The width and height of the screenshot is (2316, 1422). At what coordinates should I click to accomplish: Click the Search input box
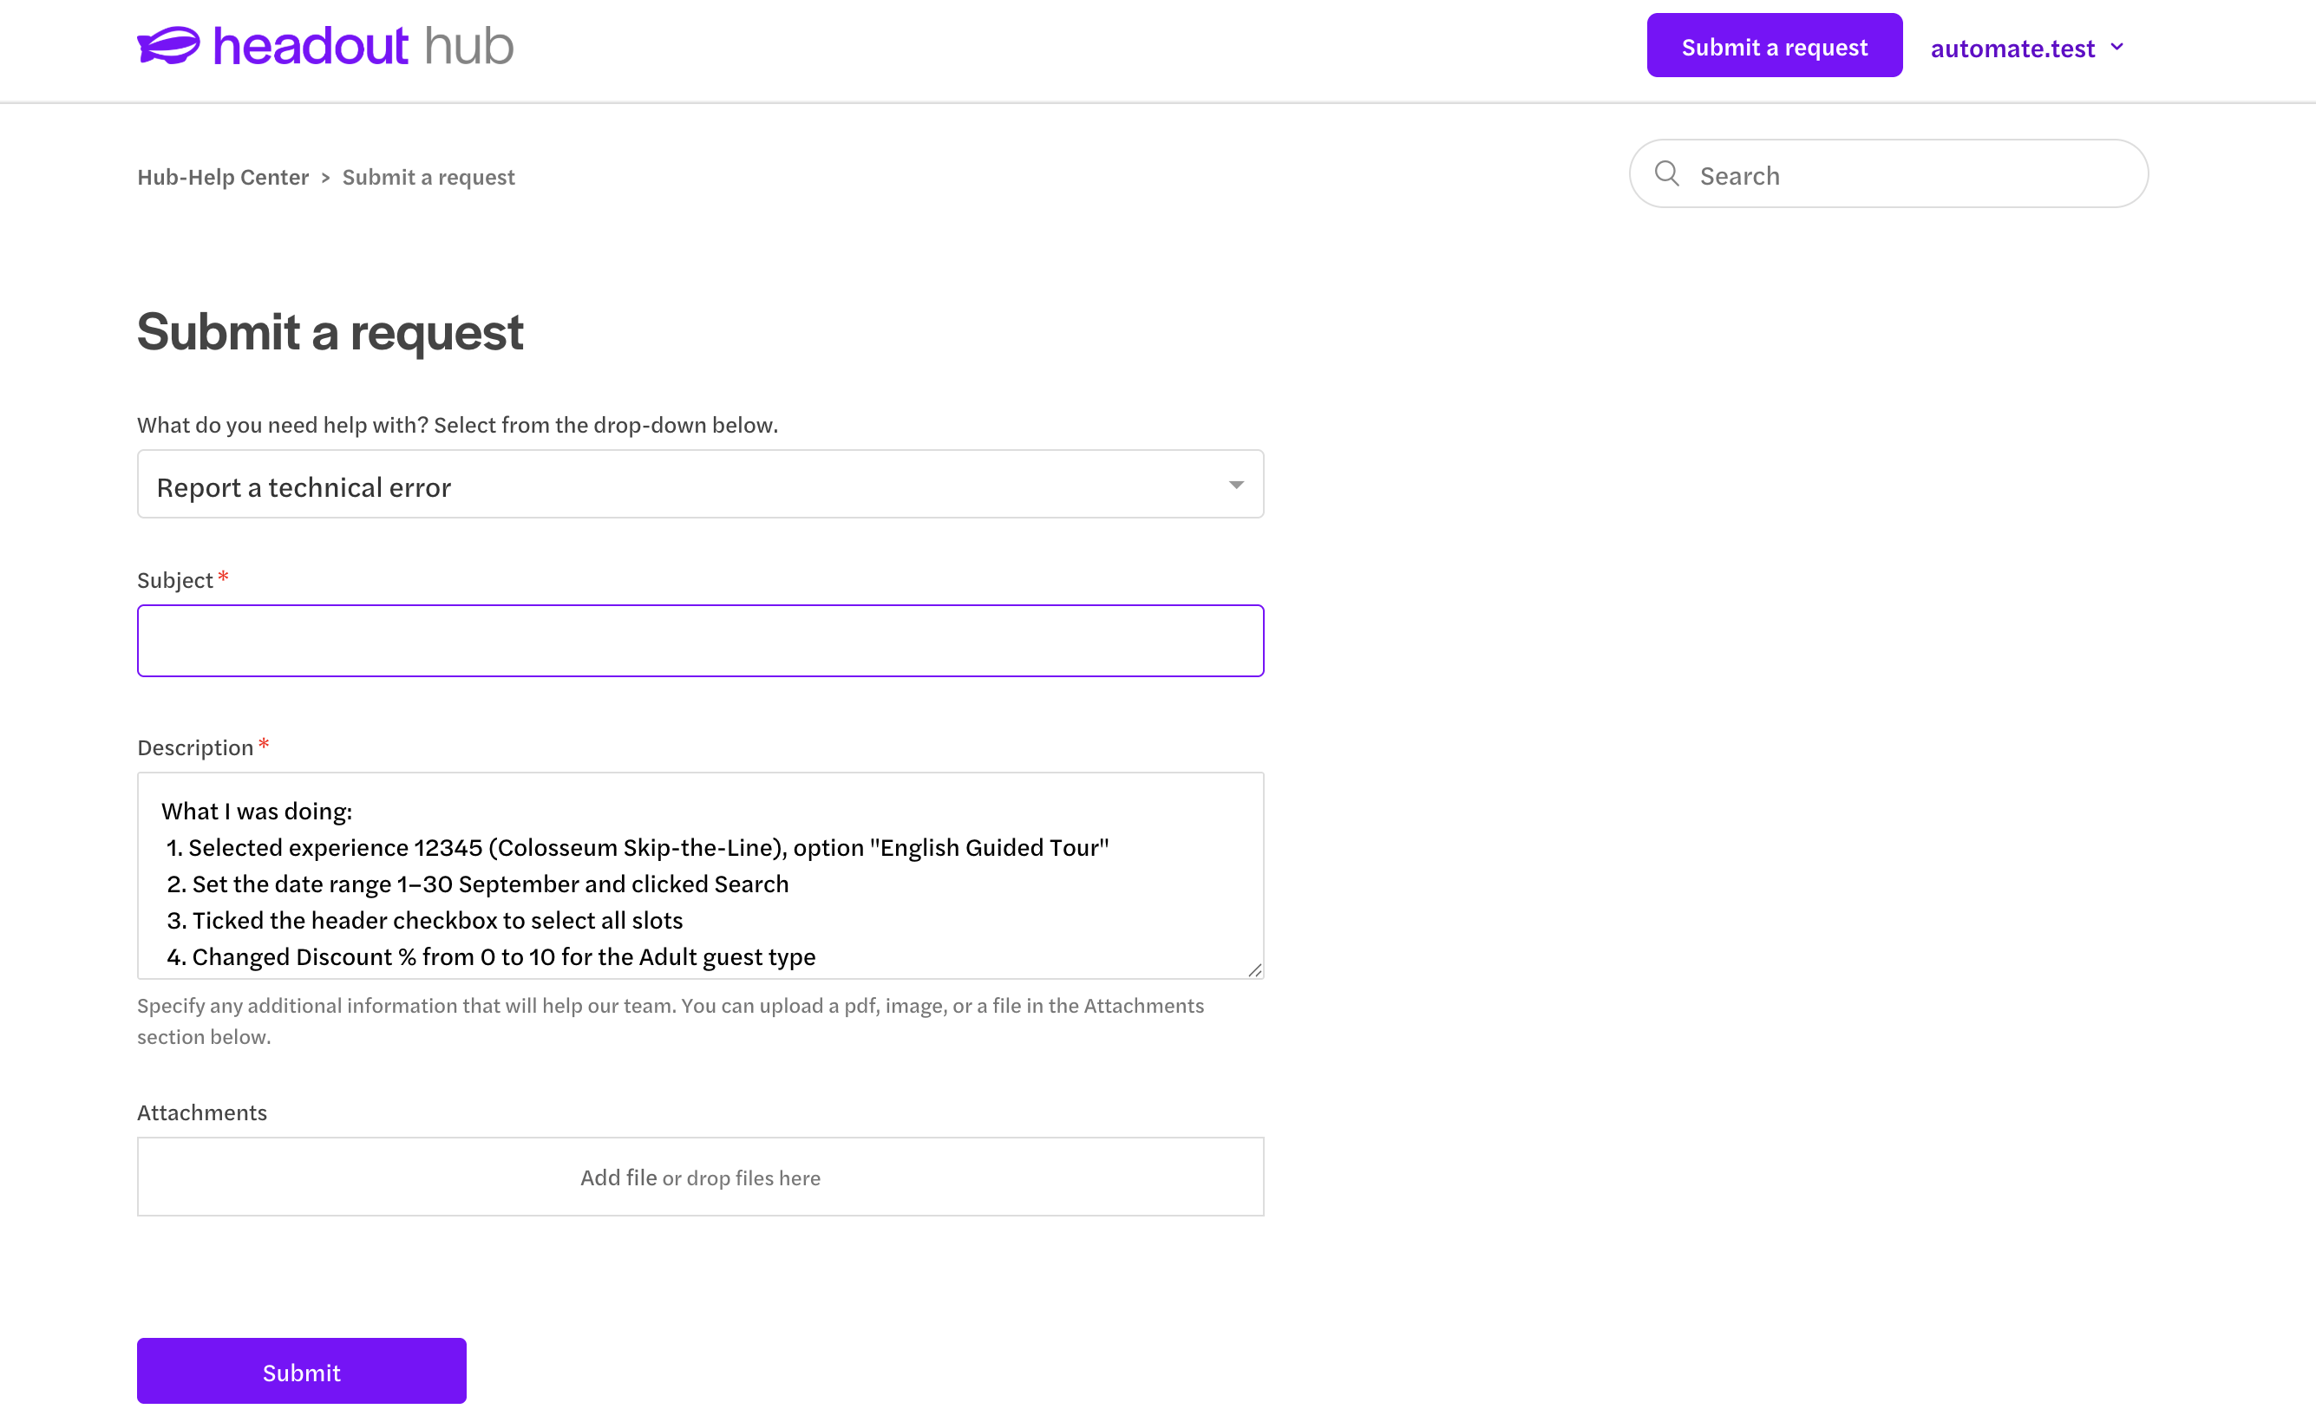tap(1889, 174)
